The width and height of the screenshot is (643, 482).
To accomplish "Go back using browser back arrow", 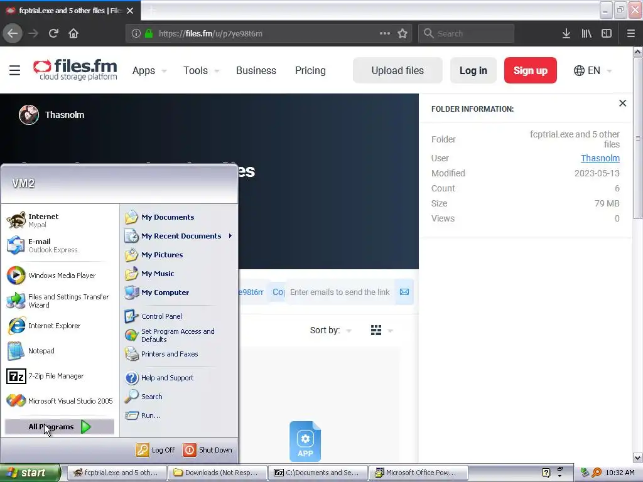I will coord(13,33).
